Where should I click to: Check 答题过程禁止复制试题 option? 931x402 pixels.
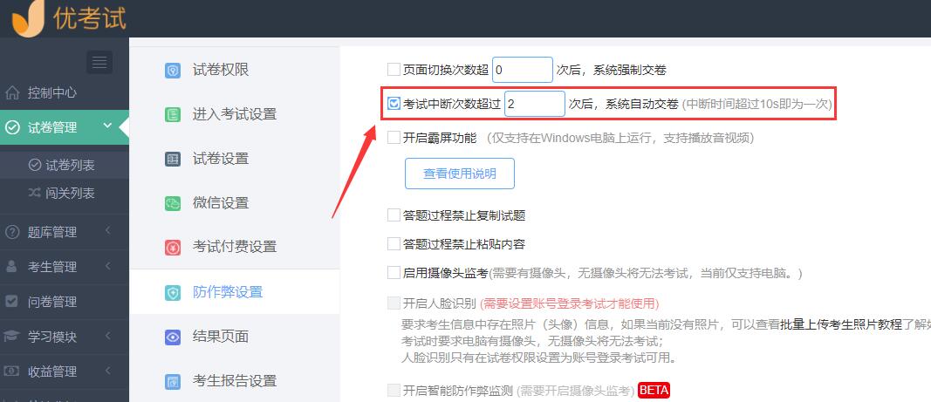[394, 215]
